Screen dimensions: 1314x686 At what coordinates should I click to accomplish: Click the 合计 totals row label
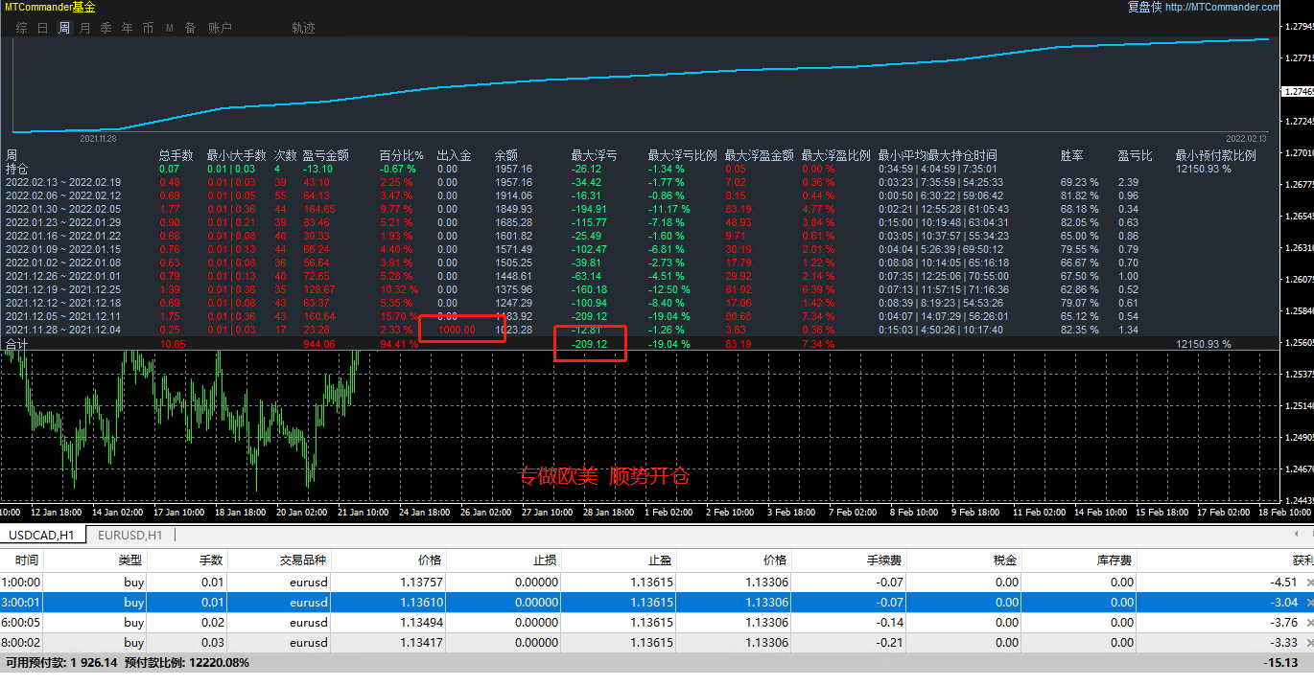(x=17, y=343)
